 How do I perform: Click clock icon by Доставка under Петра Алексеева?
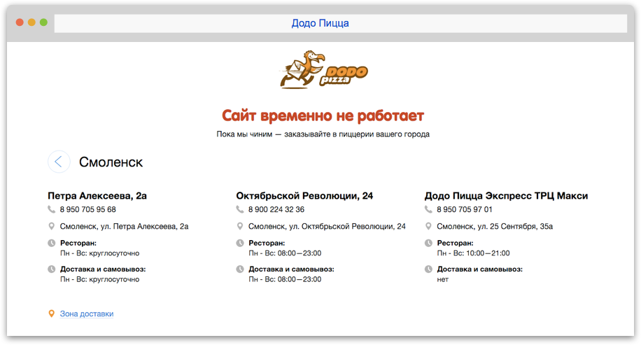coord(52,269)
